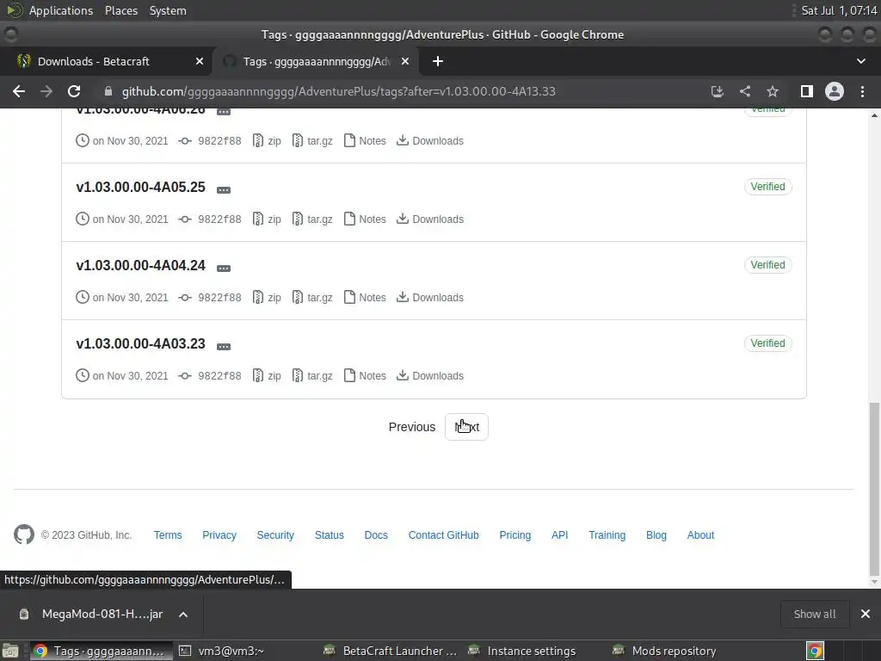This screenshot has width=881, height=661.
Task: Open the tag v1.03.00.00-4A03.23
Action: click(x=140, y=343)
